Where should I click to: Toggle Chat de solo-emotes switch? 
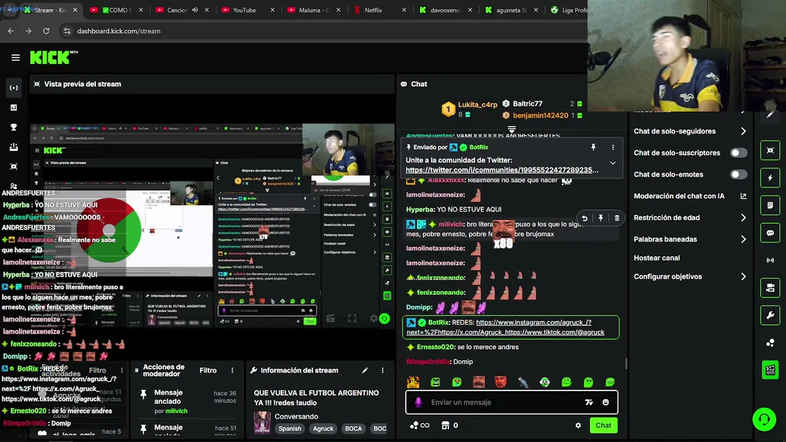738,174
